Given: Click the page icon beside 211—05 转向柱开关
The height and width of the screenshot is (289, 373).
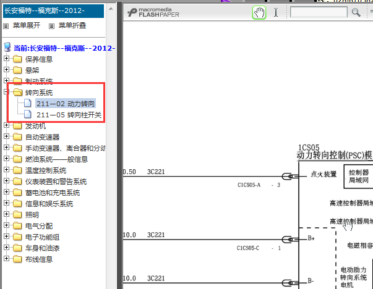Looking at the screenshot, I should pos(28,114).
